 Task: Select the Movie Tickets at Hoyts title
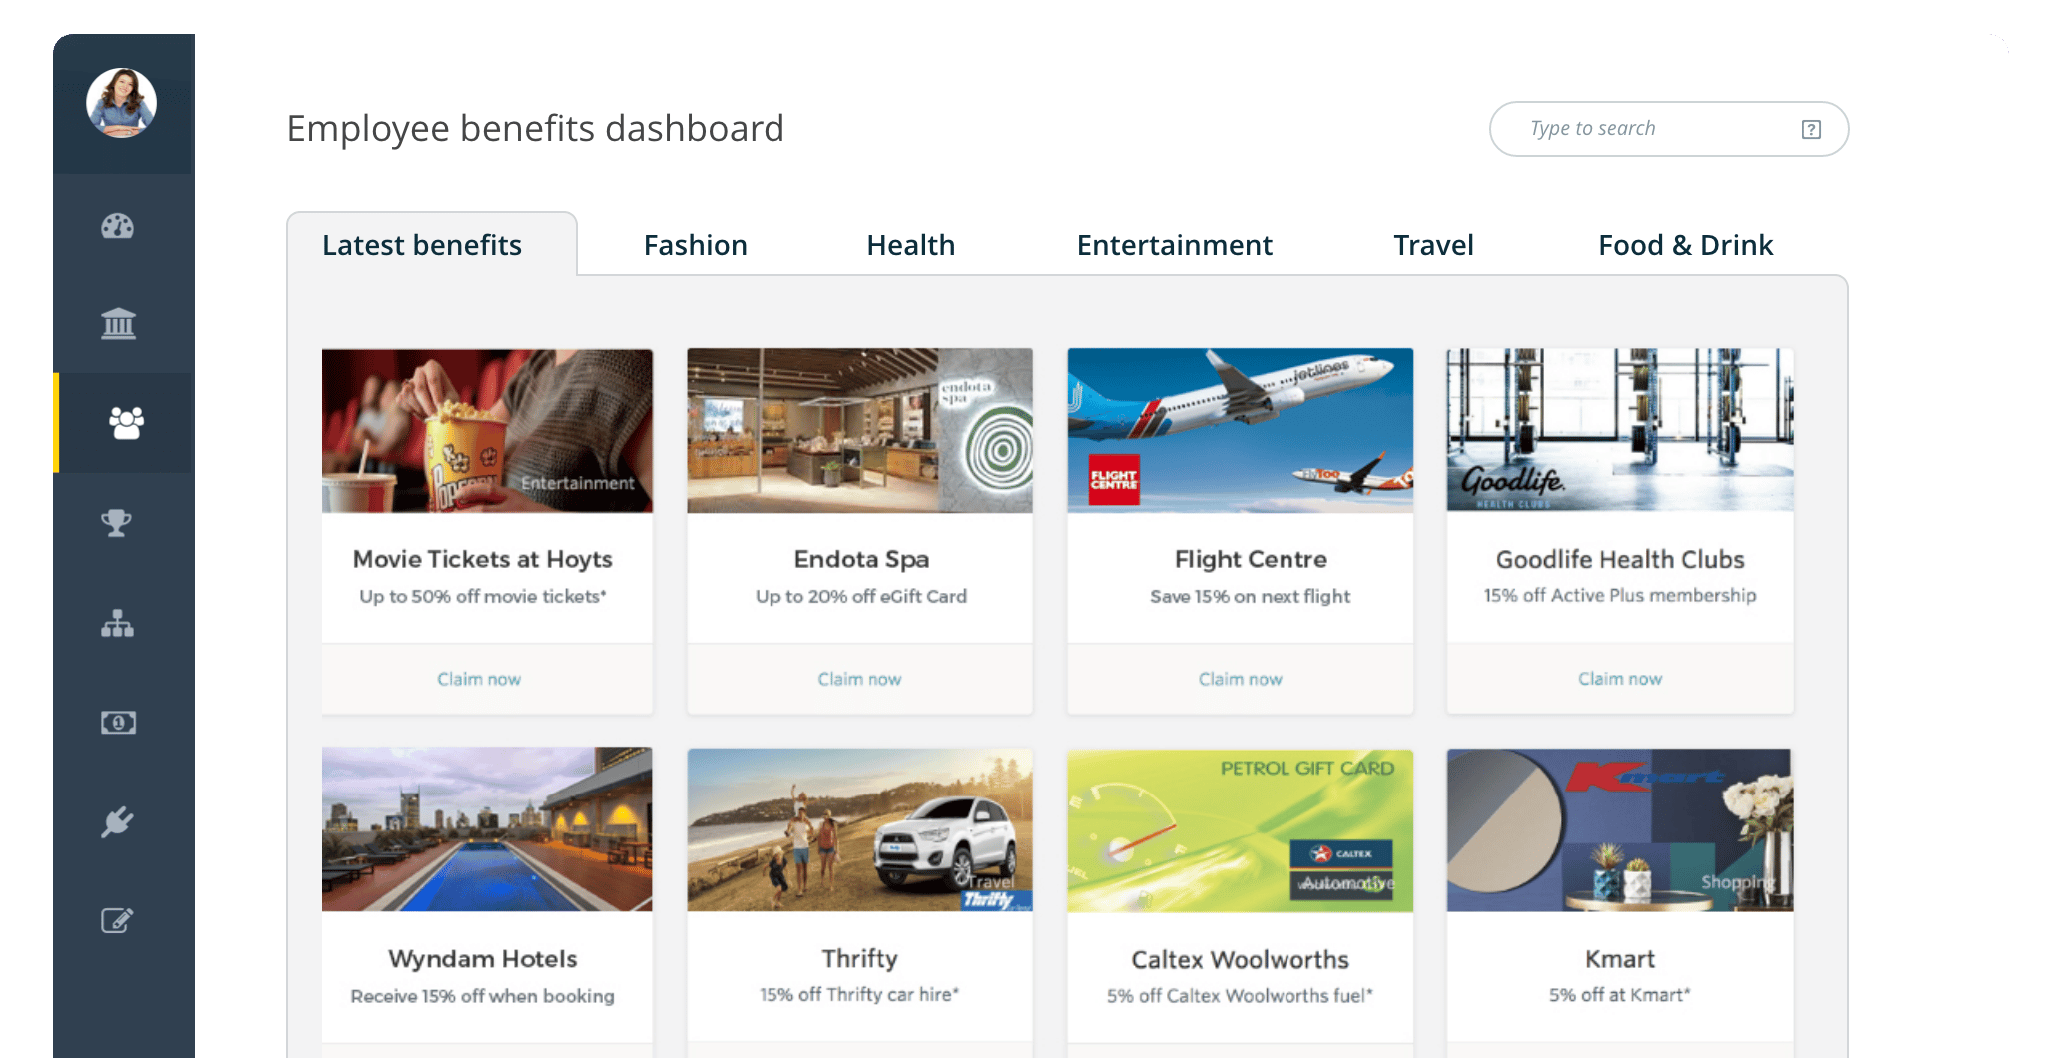point(483,560)
